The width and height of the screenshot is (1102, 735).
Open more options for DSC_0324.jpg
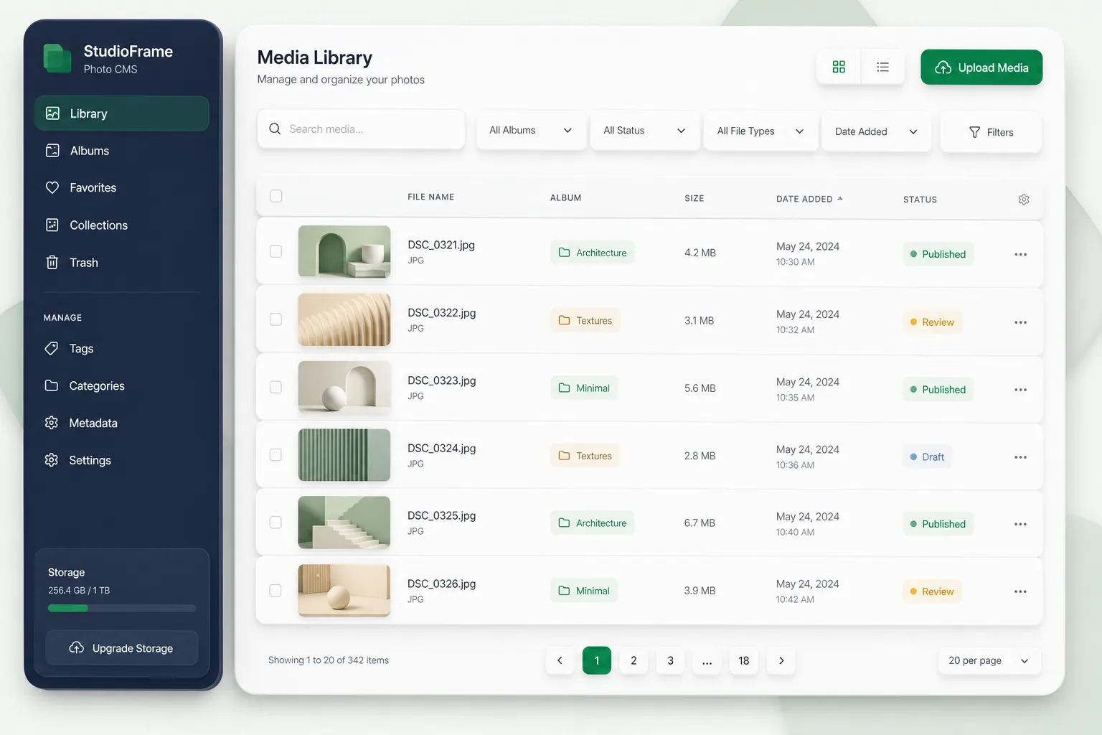[x=1020, y=457]
